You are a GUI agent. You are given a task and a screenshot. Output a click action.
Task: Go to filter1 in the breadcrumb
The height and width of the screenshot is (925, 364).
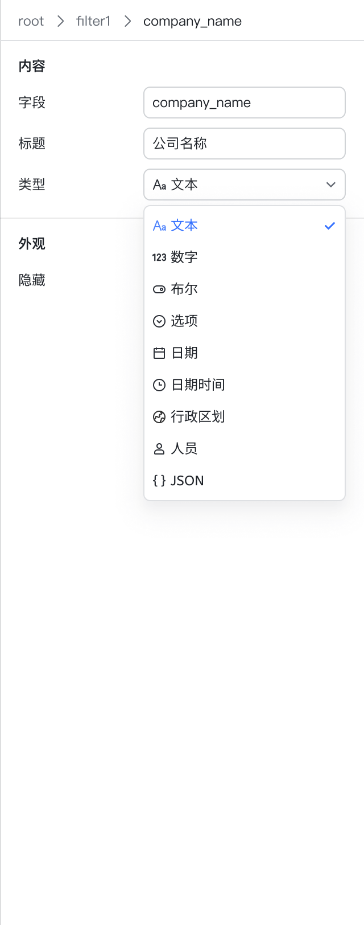click(x=93, y=22)
